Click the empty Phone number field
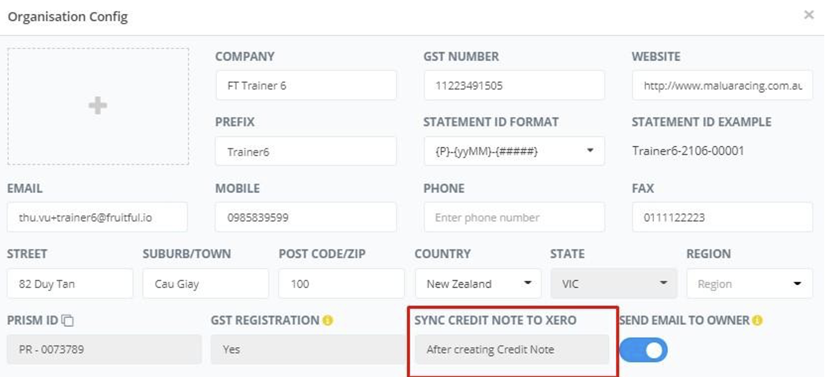 coord(513,217)
